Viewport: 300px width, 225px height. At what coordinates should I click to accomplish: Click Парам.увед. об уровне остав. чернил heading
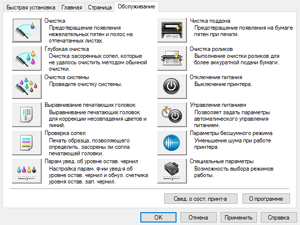(91, 161)
